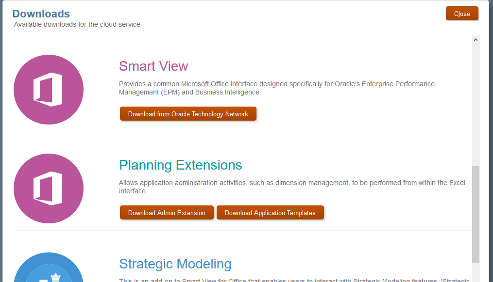Click the scrollbar track below the thumb
This screenshot has width=493, height=282.
(x=476, y=272)
